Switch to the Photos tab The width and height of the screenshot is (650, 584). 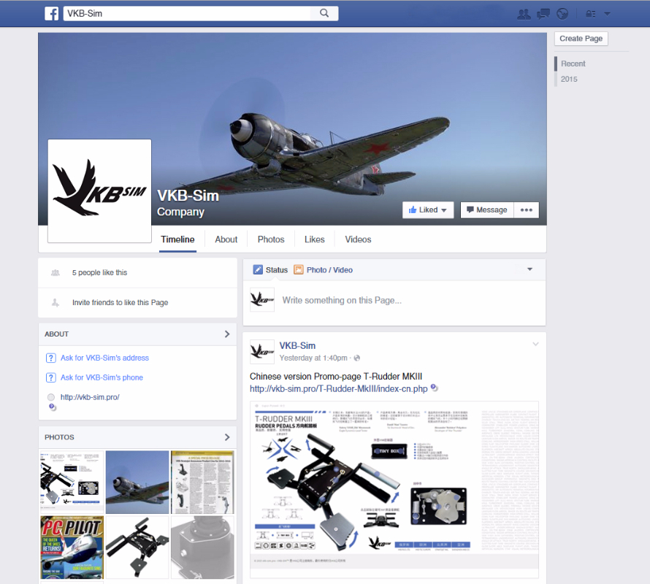(271, 239)
